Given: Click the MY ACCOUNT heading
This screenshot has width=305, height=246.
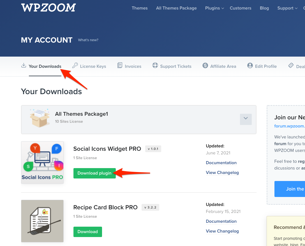Looking at the screenshot, I should click(x=47, y=40).
